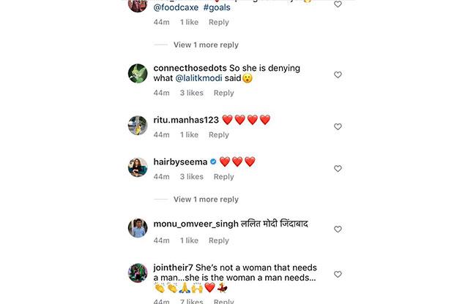Viewport: 476px width, 304px height.
Task: Open connecthosedots profile picture
Action: [x=138, y=74]
